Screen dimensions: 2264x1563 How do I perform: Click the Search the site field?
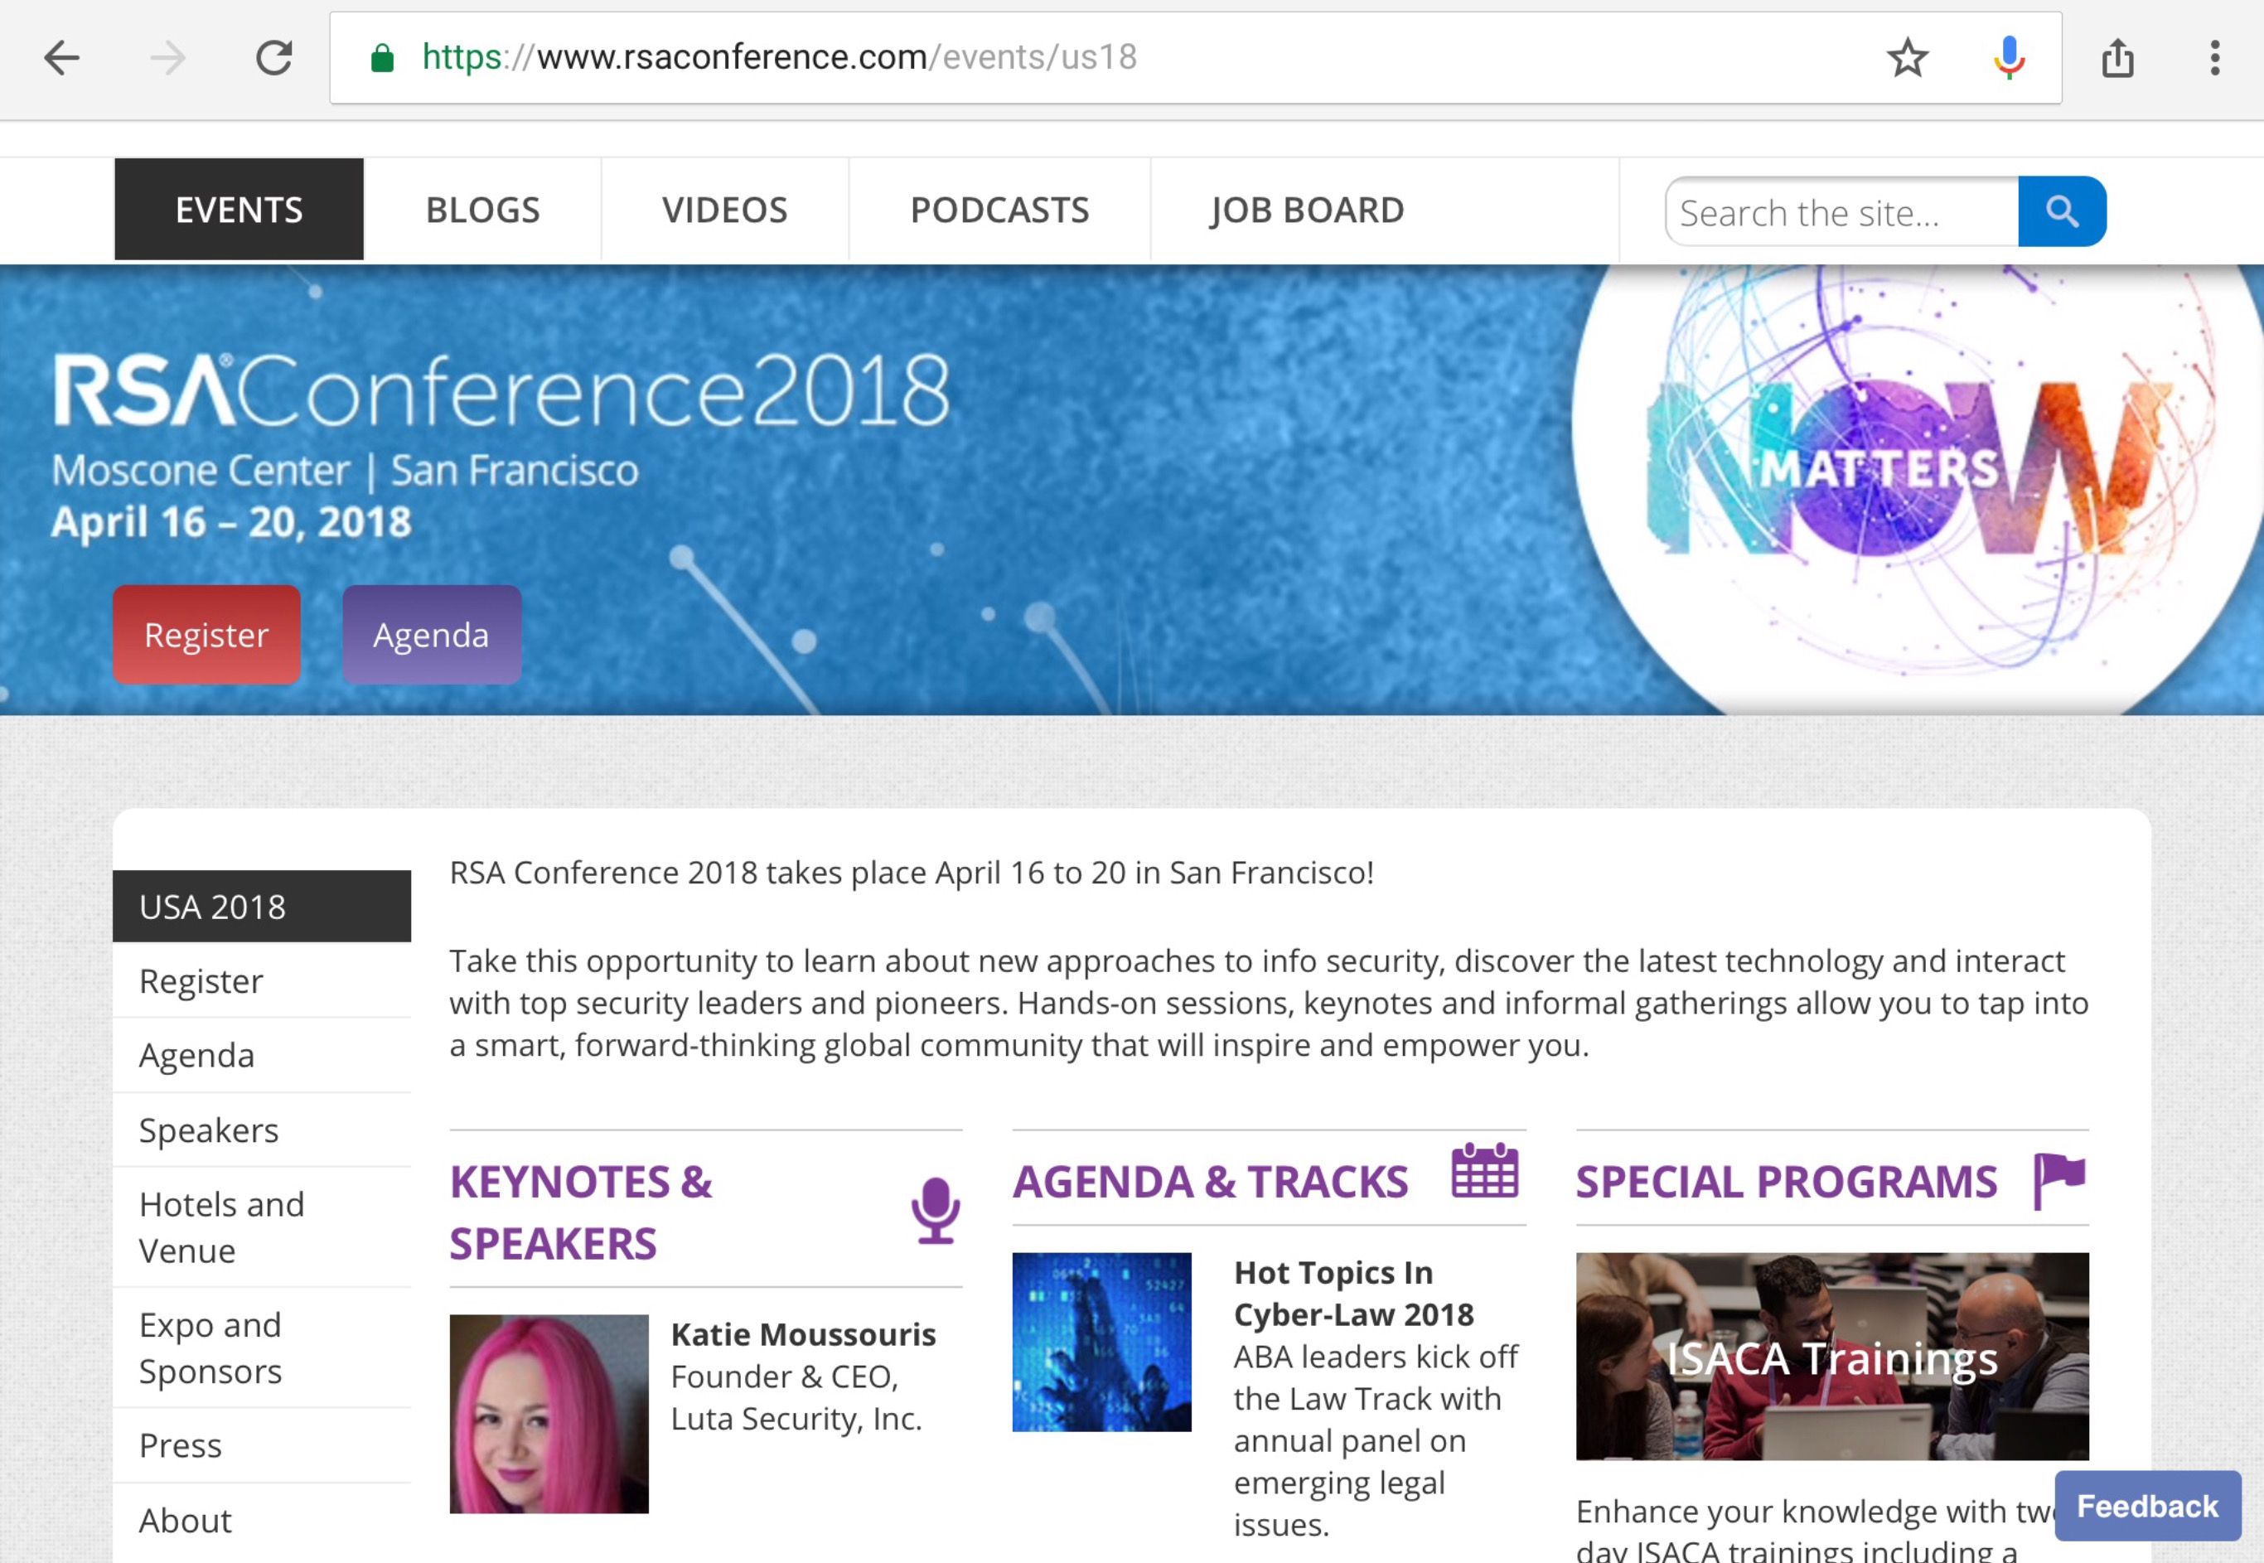tap(1841, 211)
